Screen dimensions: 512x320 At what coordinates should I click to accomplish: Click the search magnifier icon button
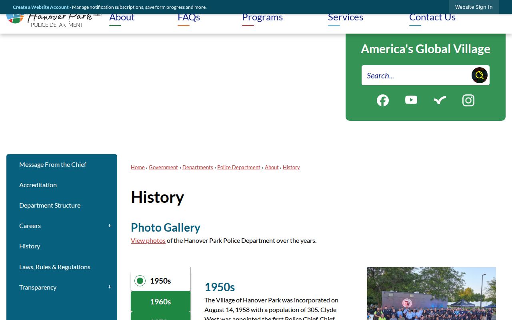point(479,75)
